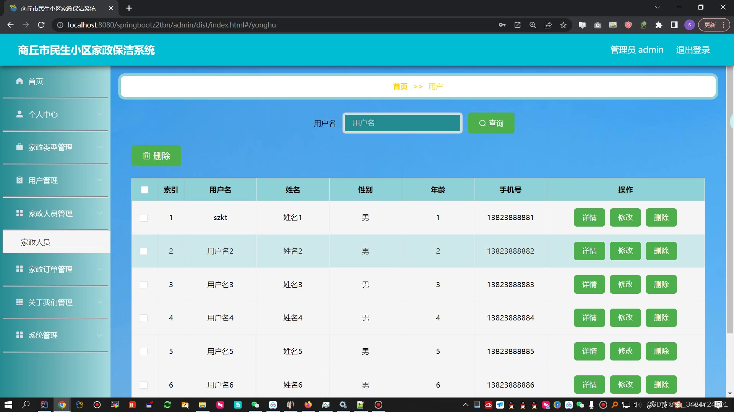The width and height of the screenshot is (734, 412).
Task: Click the briefcase icon beside 家政类型管理
Action: click(19, 147)
